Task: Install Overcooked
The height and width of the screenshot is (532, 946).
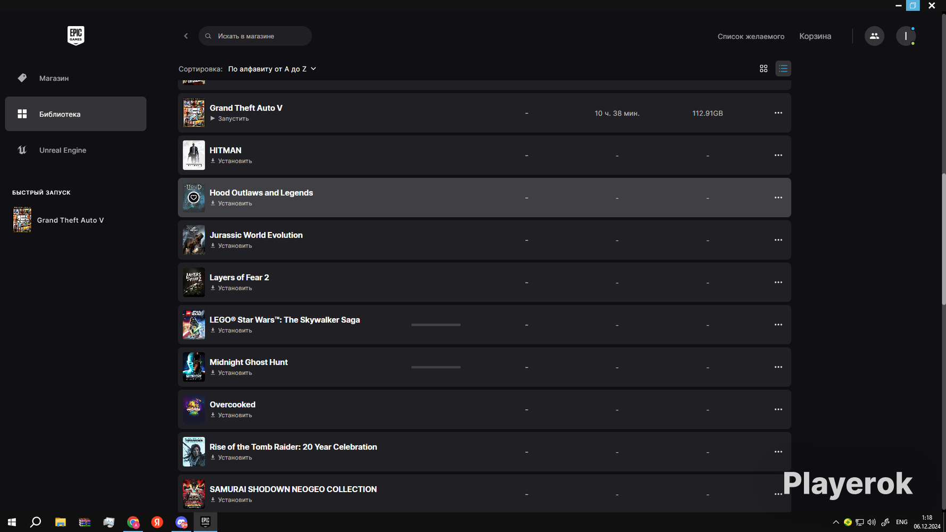Action: pos(231,415)
